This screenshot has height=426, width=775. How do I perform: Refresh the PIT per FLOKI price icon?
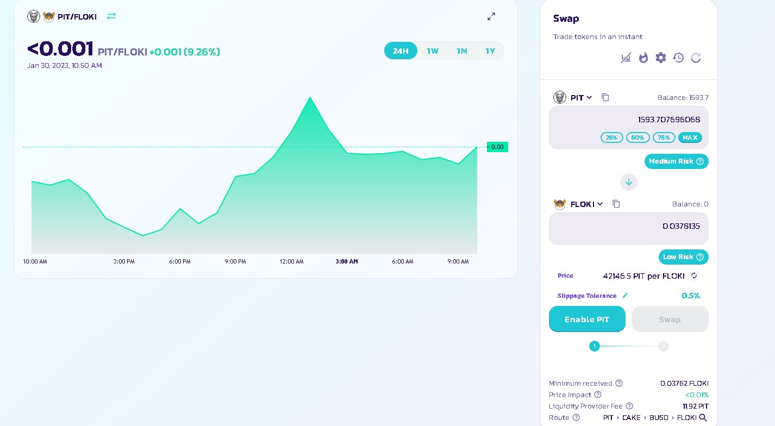pyautogui.click(x=694, y=276)
